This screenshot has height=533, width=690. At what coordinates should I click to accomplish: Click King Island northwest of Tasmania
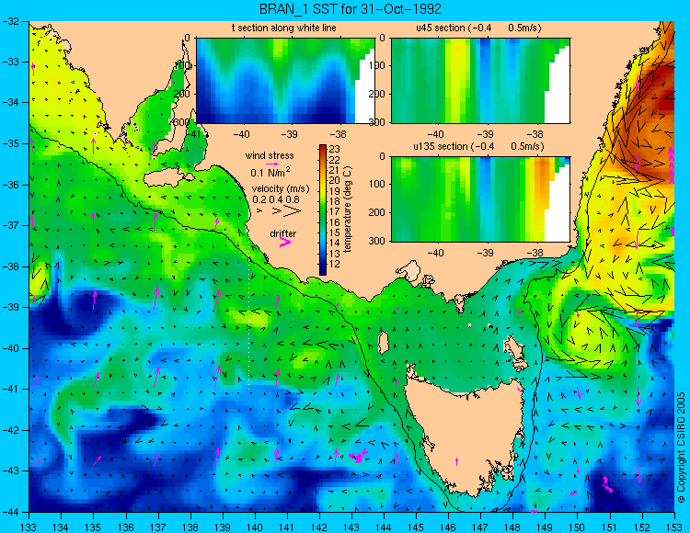384,342
